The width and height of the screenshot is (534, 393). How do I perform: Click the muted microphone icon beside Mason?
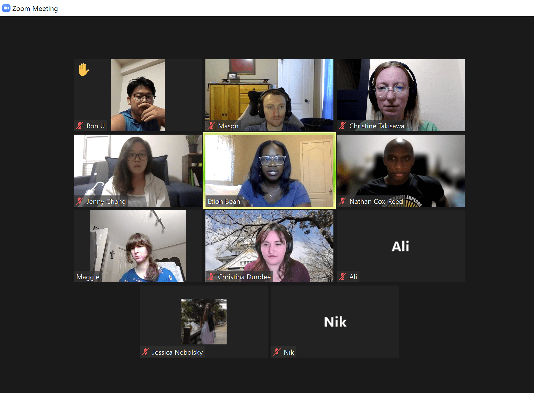[211, 126]
